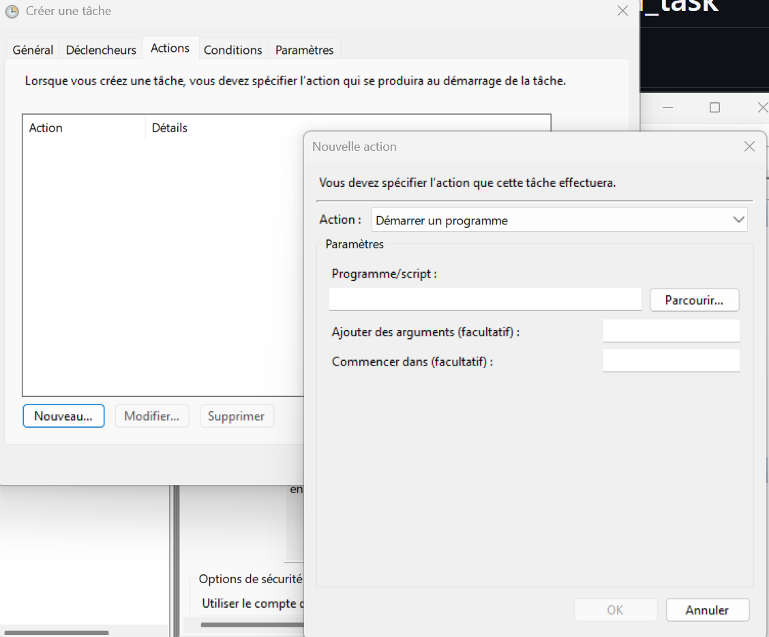
Task: Click the Commencer dans input field
Action: [x=671, y=360]
